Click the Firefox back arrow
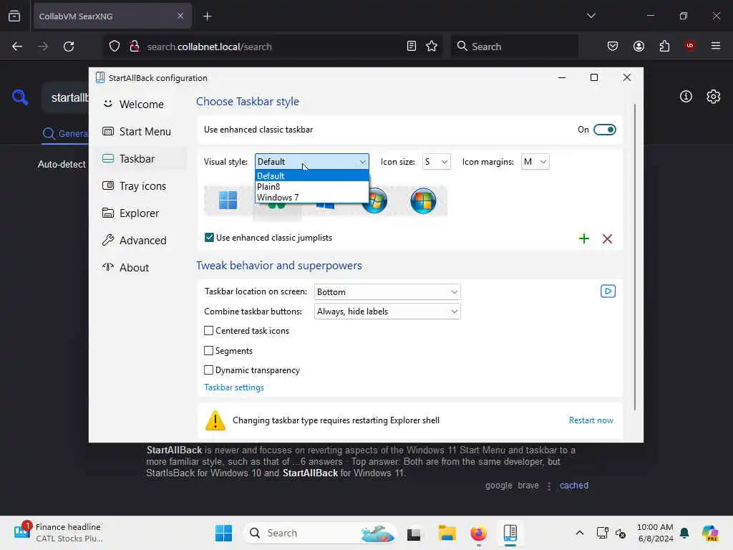Screen dimensions: 733x550 (17, 47)
